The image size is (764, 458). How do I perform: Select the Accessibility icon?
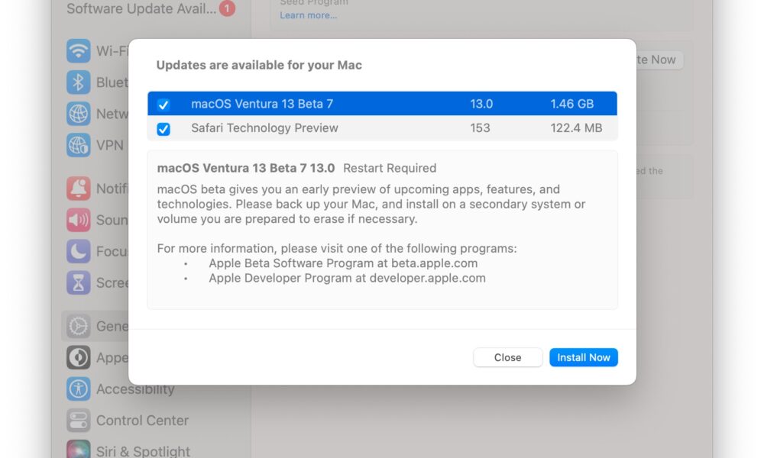point(79,389)
